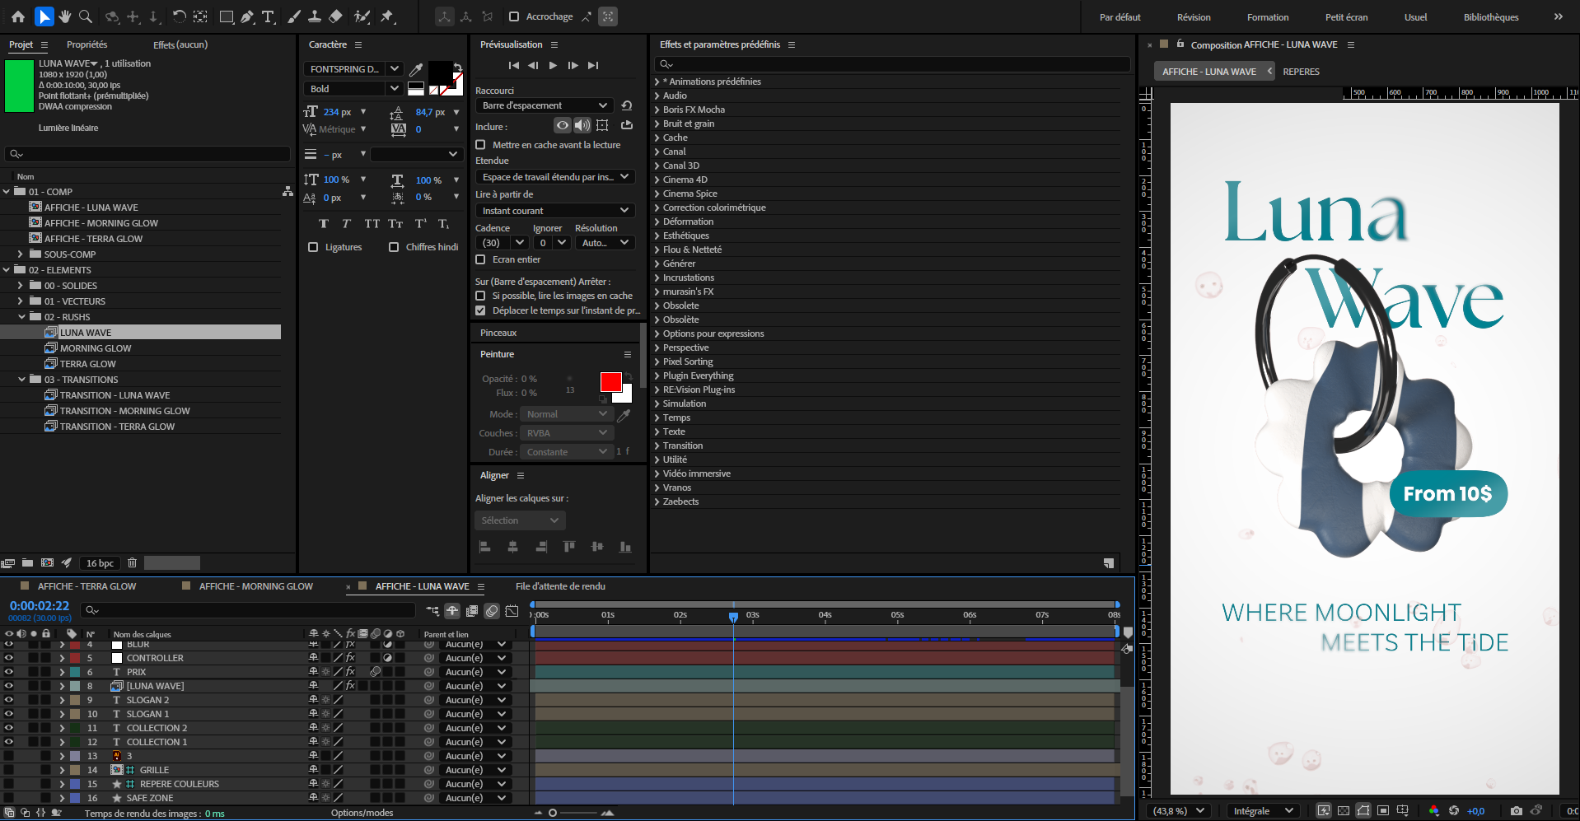Open the viewer zoom (43,8 %) dropdown
1580x821 pixels.
(1179, 811)
